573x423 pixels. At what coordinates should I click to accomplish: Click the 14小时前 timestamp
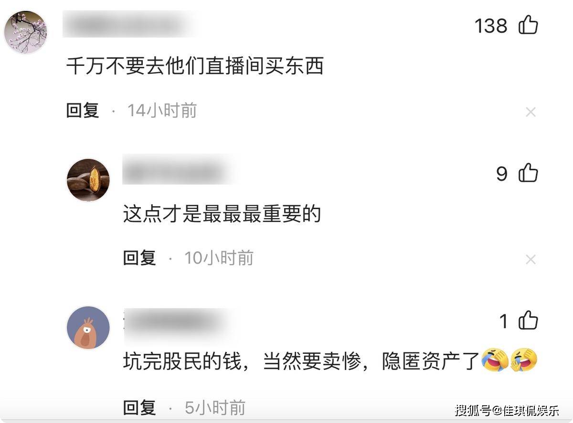(x=162, y=111)
